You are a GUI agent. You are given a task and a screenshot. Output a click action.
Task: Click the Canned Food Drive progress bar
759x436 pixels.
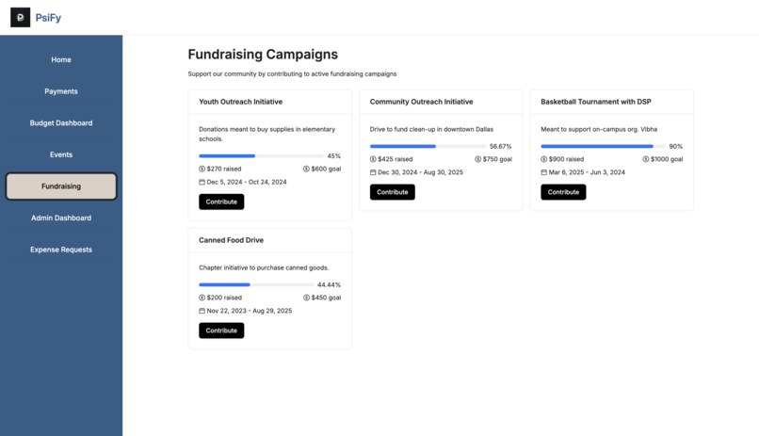click(256, 284)
